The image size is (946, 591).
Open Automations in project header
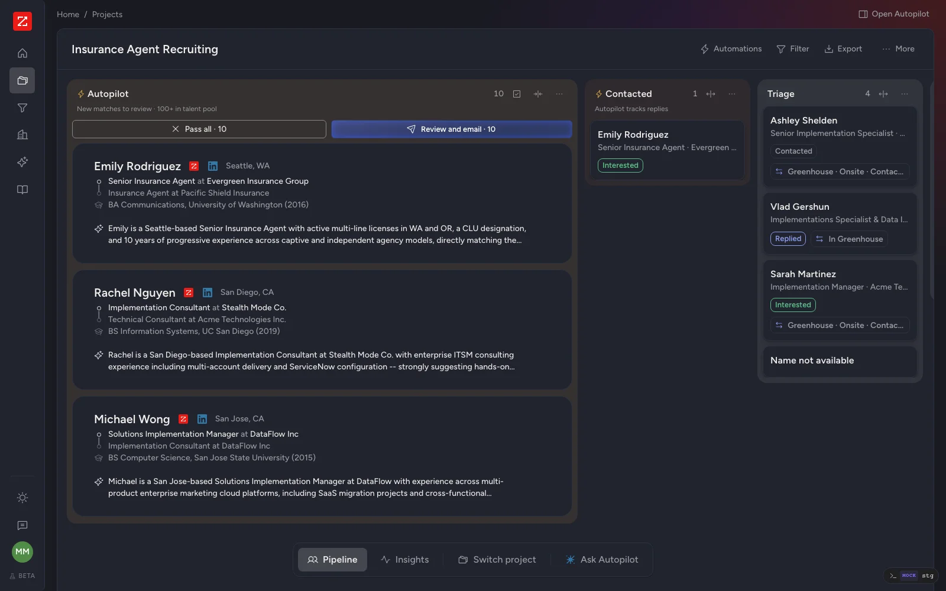pos(731,49)
